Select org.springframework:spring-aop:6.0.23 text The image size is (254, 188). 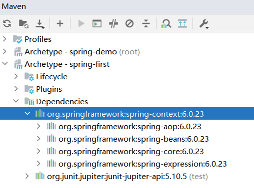pyautogui.click(x=130, y=127)
